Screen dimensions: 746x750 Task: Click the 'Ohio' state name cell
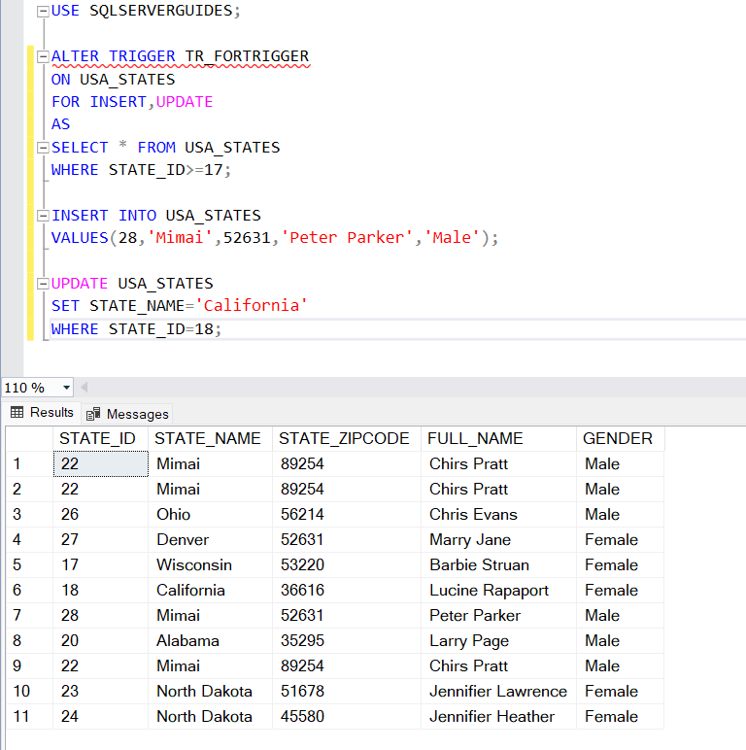pyautogui.click(x=211, y=515)
